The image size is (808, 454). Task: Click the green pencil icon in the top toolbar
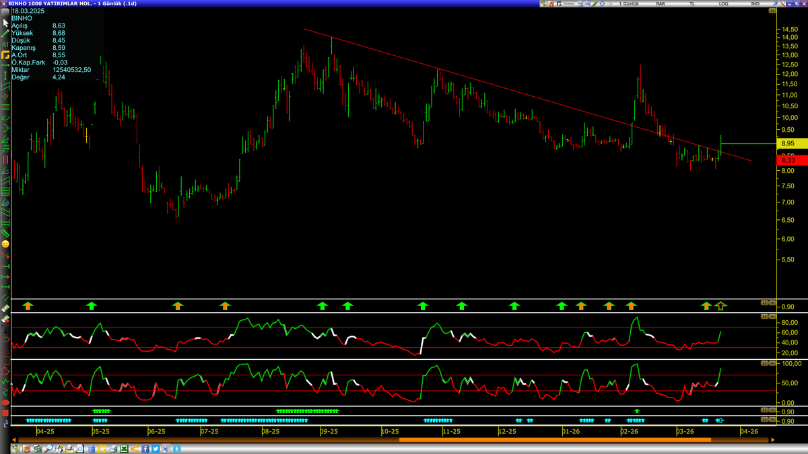(595, 3)
